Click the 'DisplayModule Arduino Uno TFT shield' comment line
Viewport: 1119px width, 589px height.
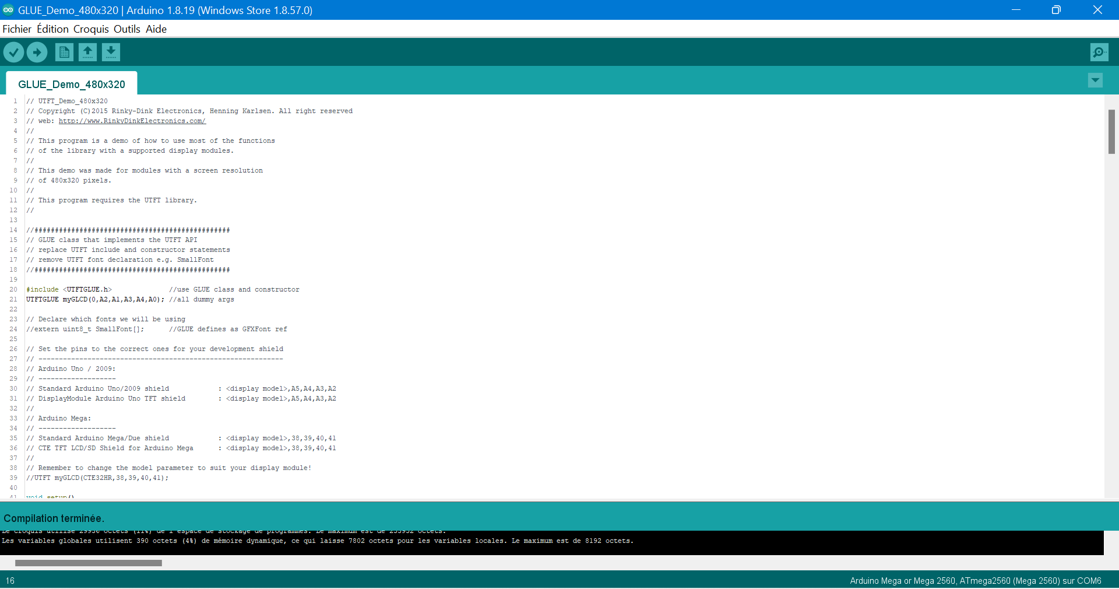181,399
